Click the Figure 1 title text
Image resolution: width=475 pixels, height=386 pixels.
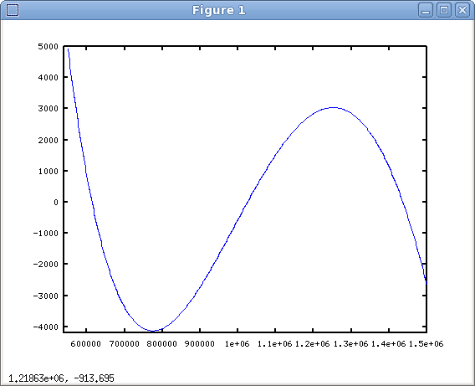[x=219, y=10]
